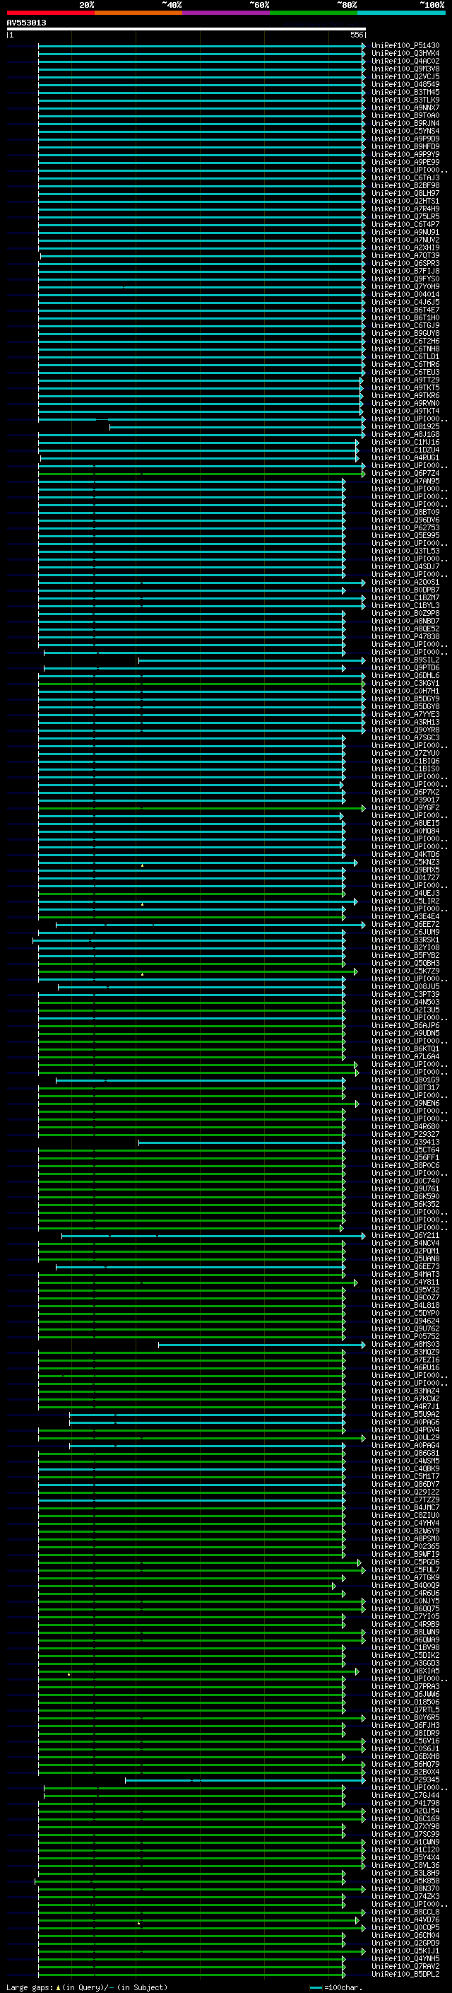Click the green ~80% identity legend segment
This screenshot has width=452, height=1993.
pyautogui.click(x=313, y=13)
